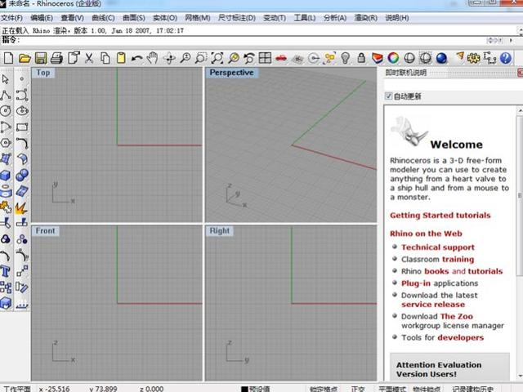Open the 渲染(R) menu
The width and height of the screenshot is (523, 392).
[365, 18]
